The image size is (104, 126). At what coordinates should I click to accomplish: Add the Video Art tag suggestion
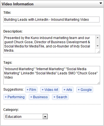coord(50,90)
